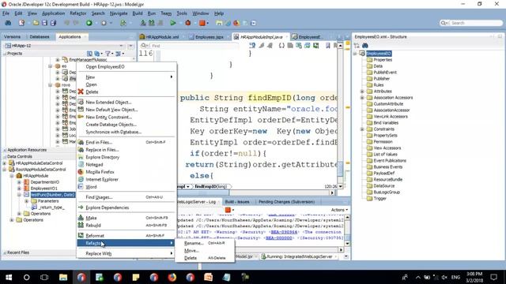Click the code braces icon in editor toolbar

click(x=281, y=46)
